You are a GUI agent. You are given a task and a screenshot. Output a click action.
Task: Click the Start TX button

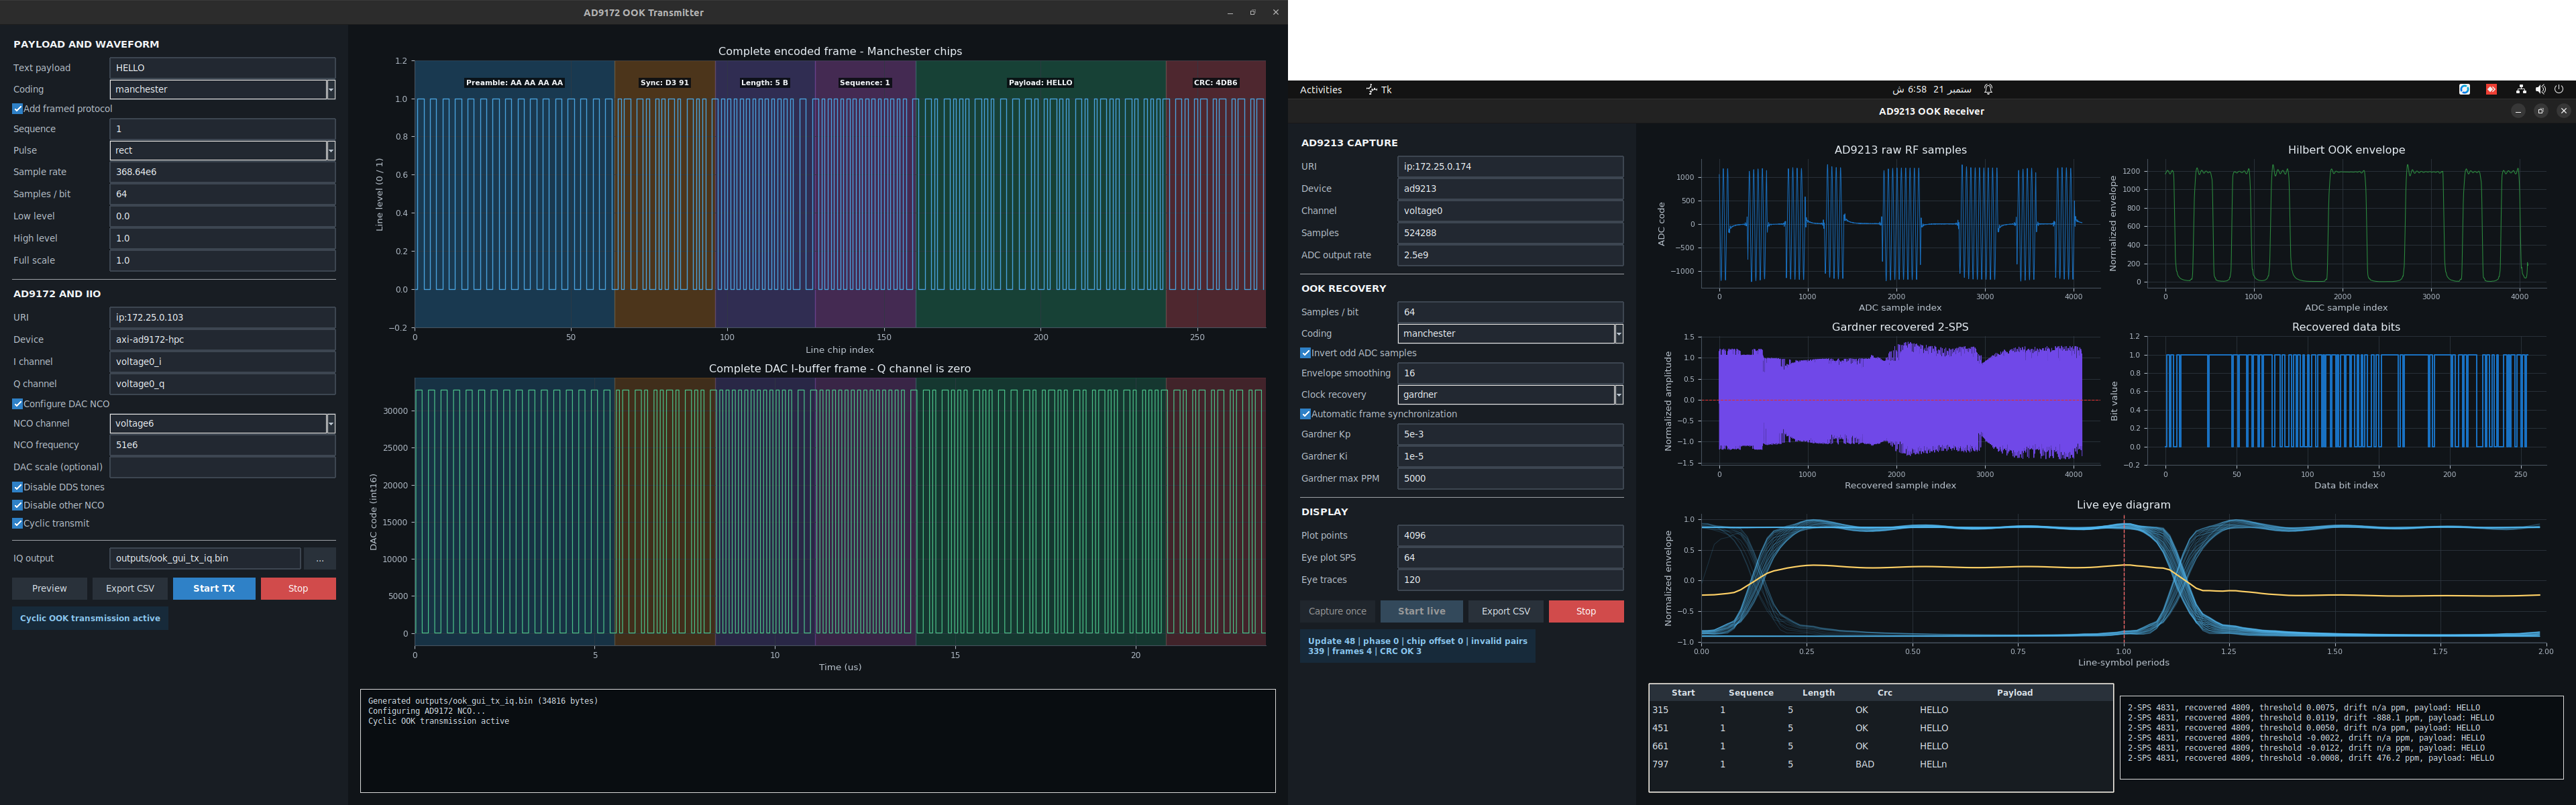pos(214,588)
